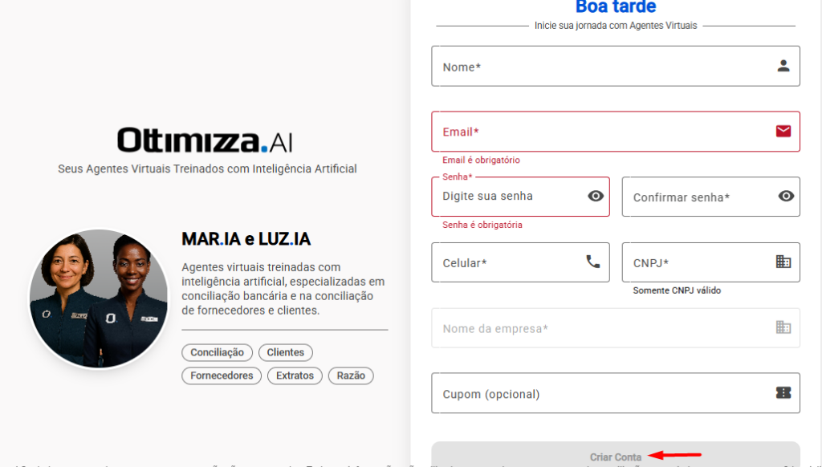The image size is (822, 467).
Task: Select the Conciliação tag chip
Action: click(218, 352)
